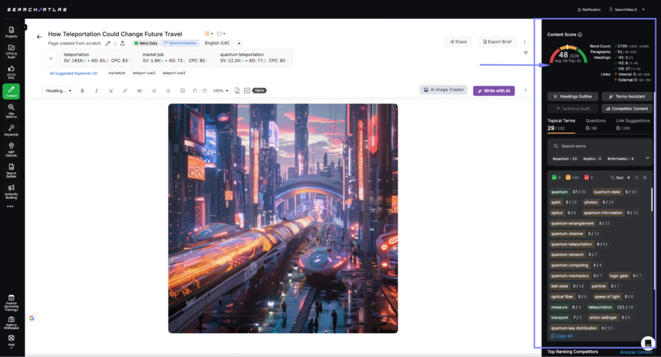
Task: Open the Synchronization tab
Action: click(x=180, y=43)
